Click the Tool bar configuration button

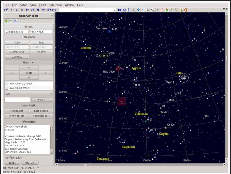tap(30, 163)
